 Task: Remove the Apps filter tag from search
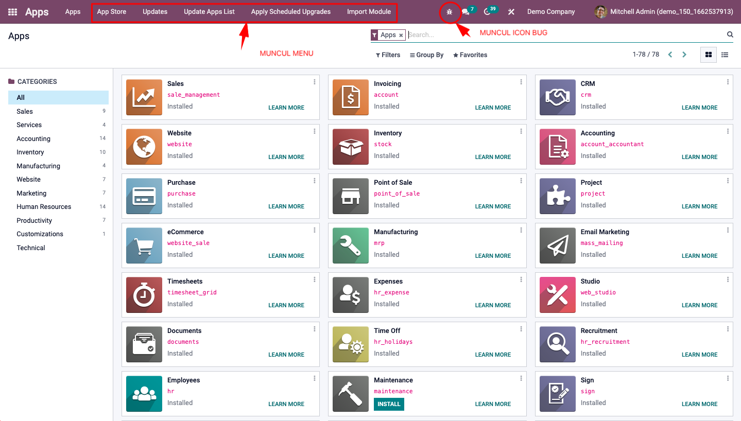pos(401,34)
